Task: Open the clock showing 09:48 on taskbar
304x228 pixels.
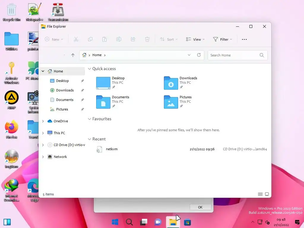Action: 281,222
